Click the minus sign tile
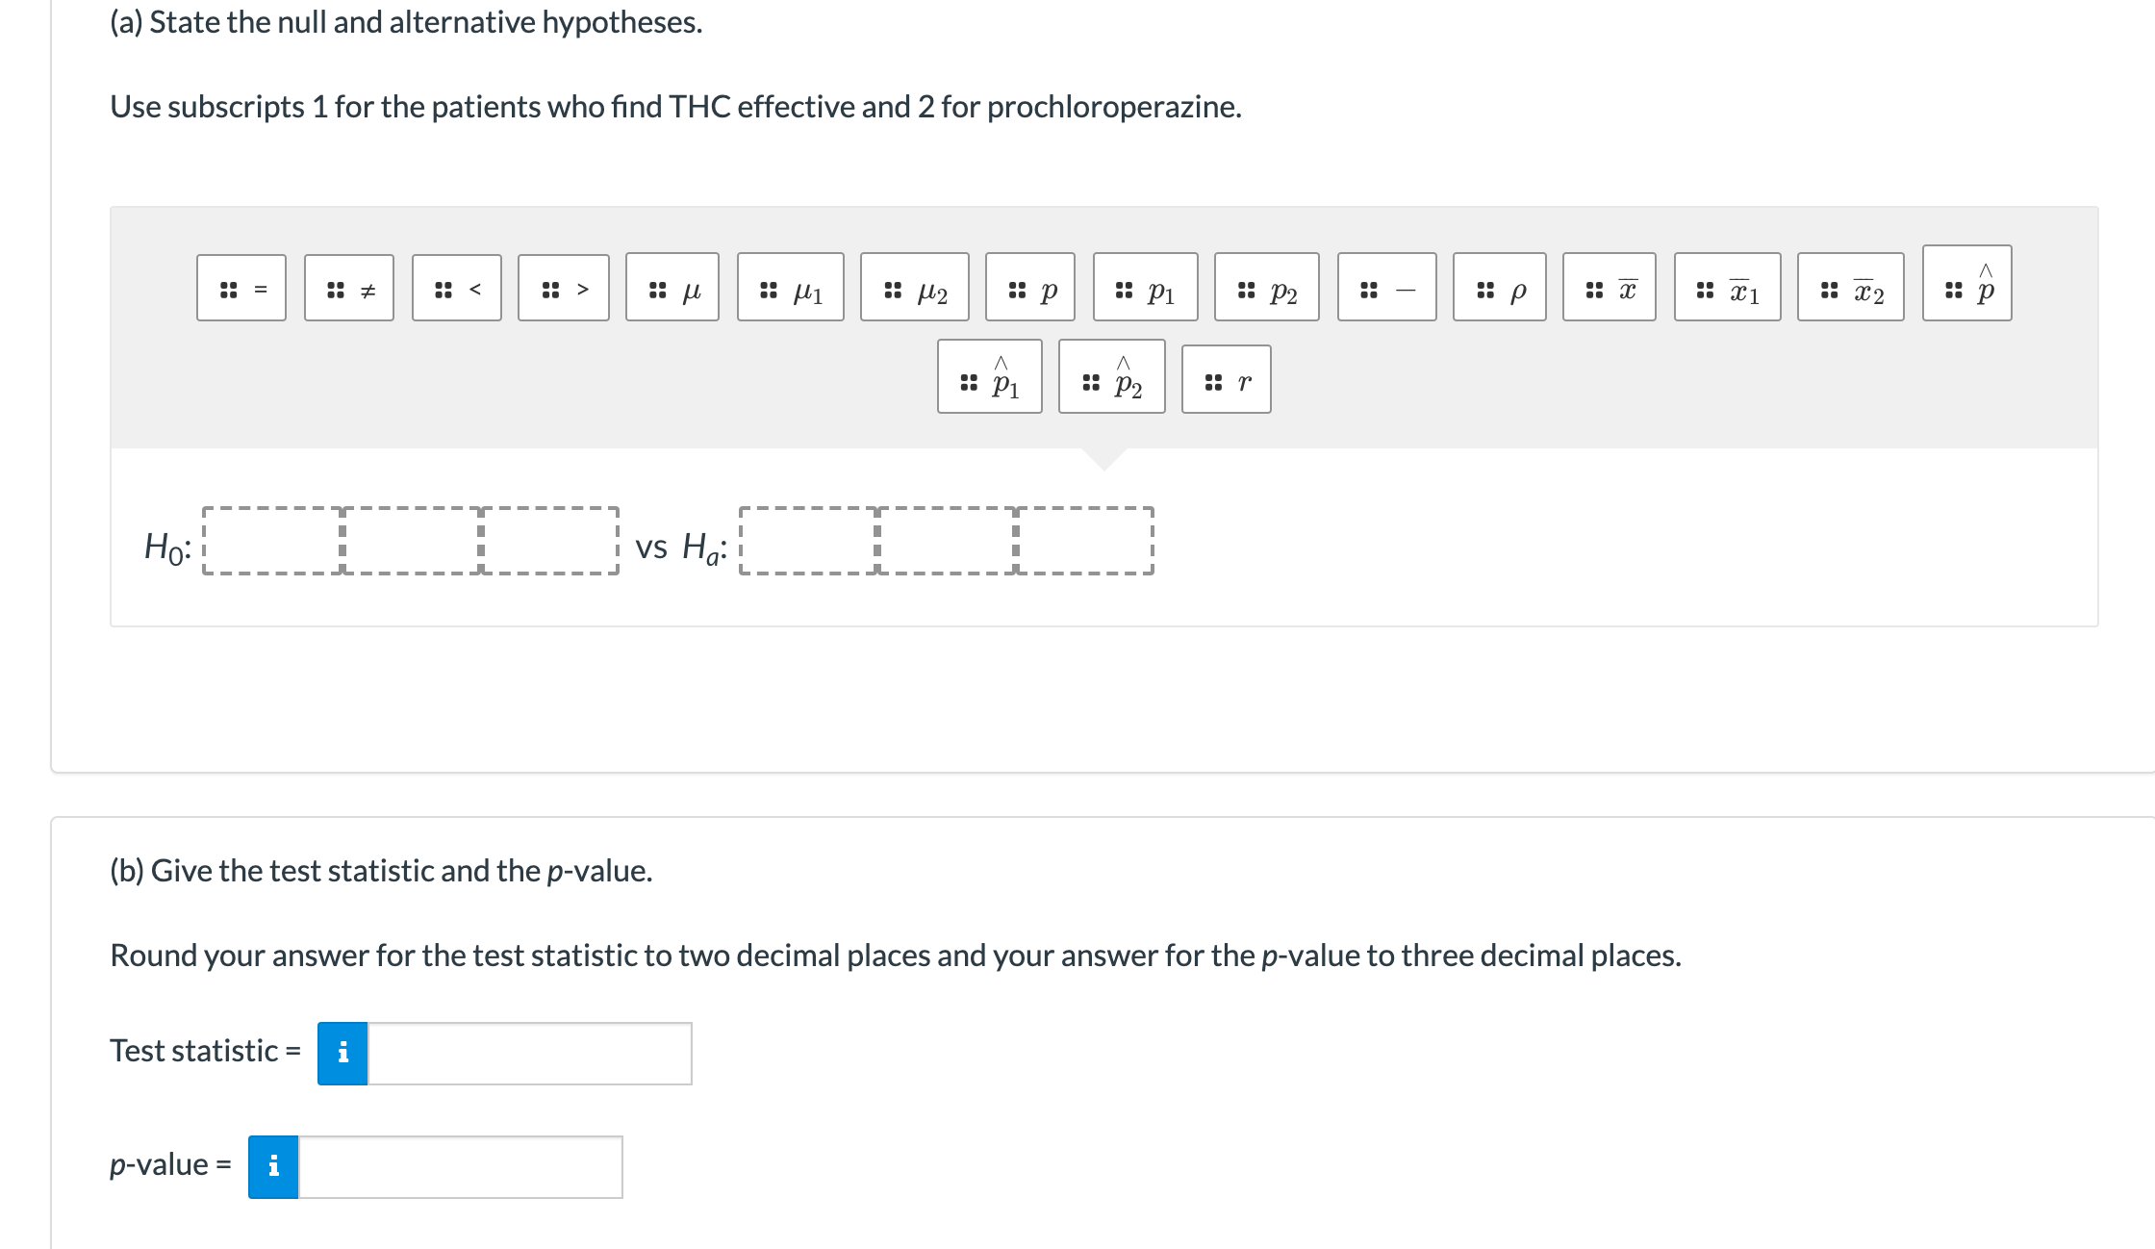 (x=1387, y=287)
